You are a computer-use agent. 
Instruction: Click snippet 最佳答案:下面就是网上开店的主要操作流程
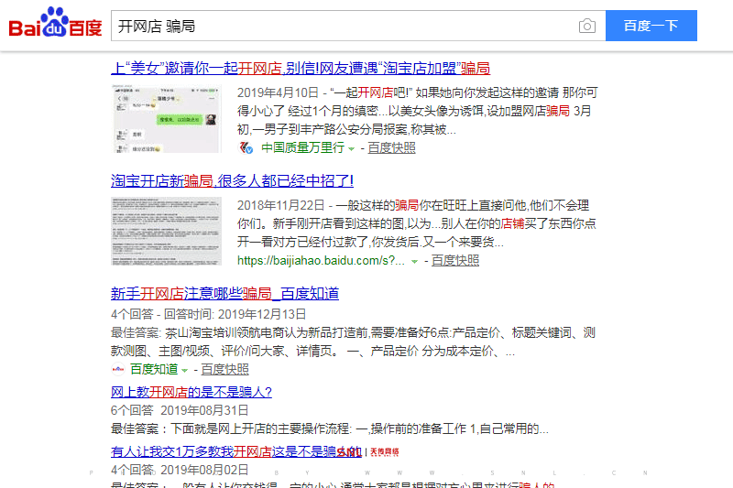(x=330, y=428)
